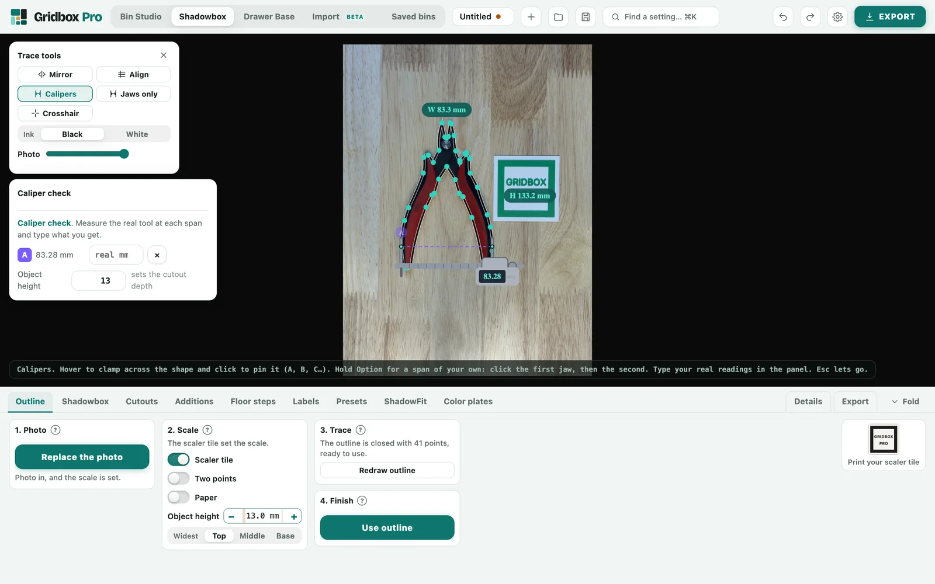Image resolution: width=935 pixels, height=584 pixels.
Task: Open the ShadowFit tab
Action: click(405, 402)
